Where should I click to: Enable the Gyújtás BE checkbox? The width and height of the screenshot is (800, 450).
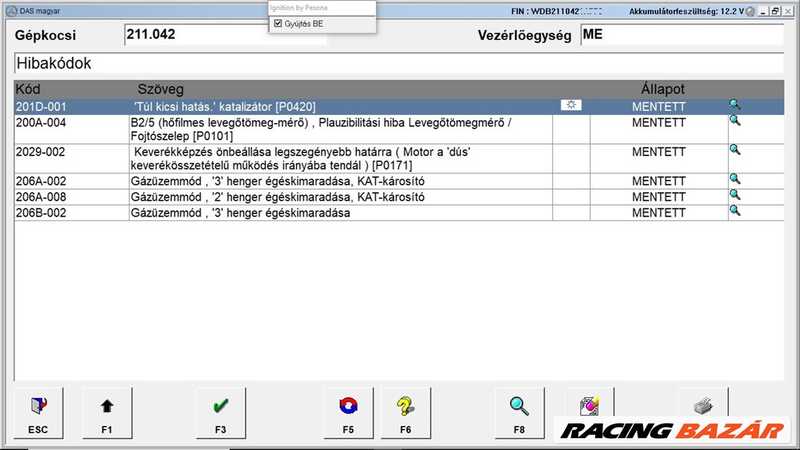click(x=278, y=23)
